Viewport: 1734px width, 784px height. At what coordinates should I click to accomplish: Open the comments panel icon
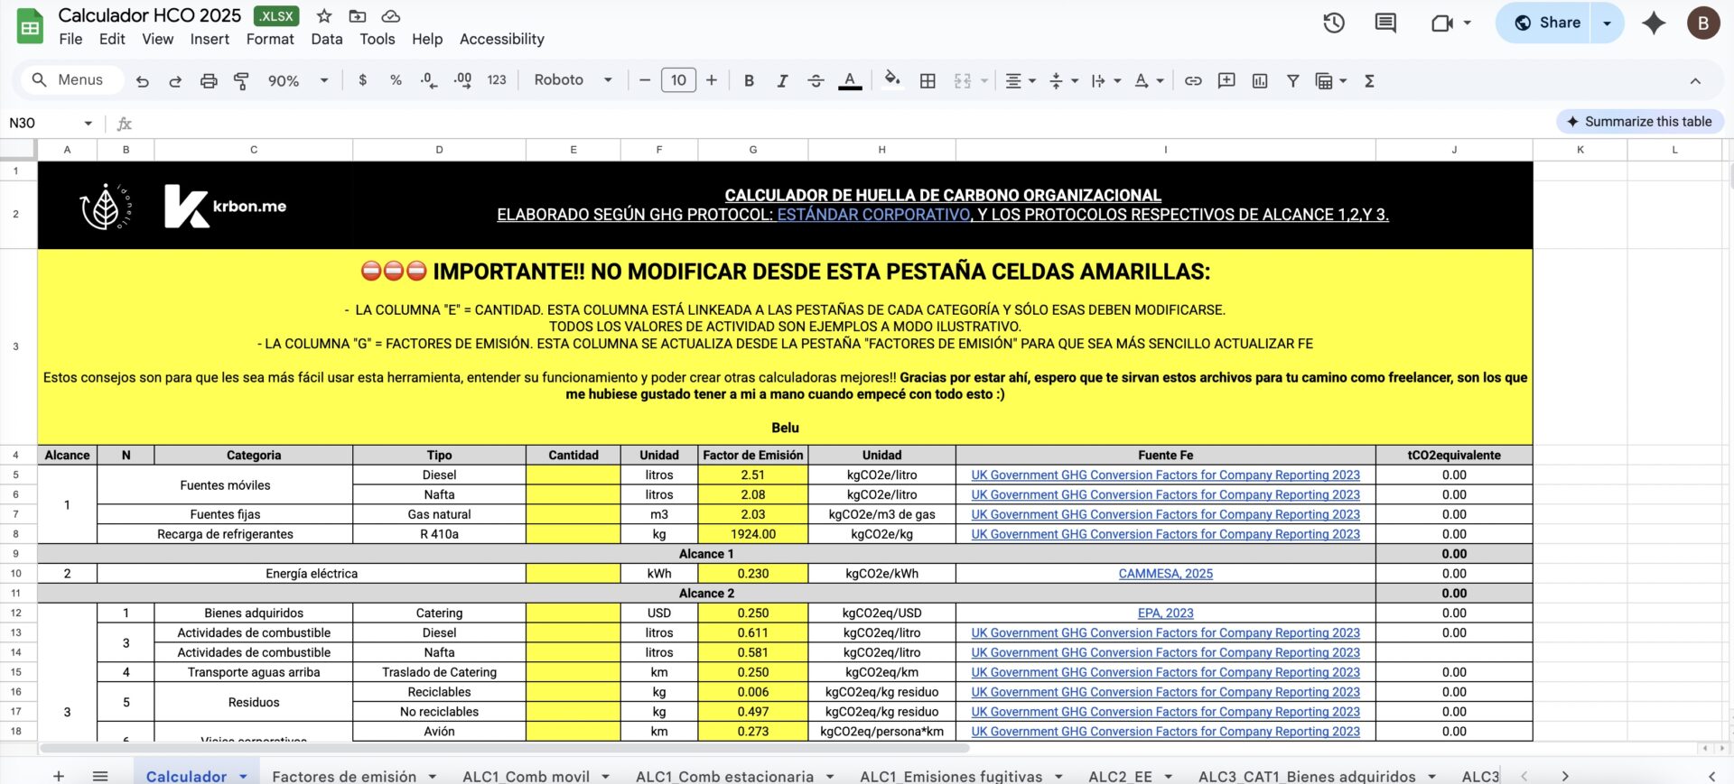tap(1385, 23)
